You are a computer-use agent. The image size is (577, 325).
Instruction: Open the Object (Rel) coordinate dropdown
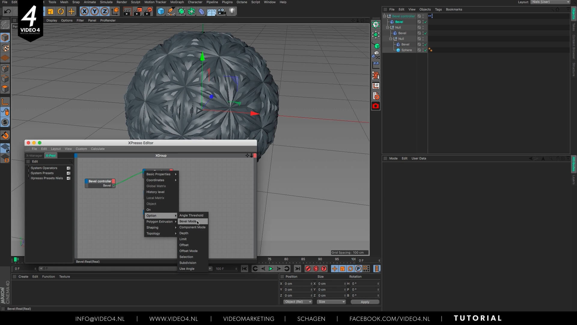(x=298, y=302)
